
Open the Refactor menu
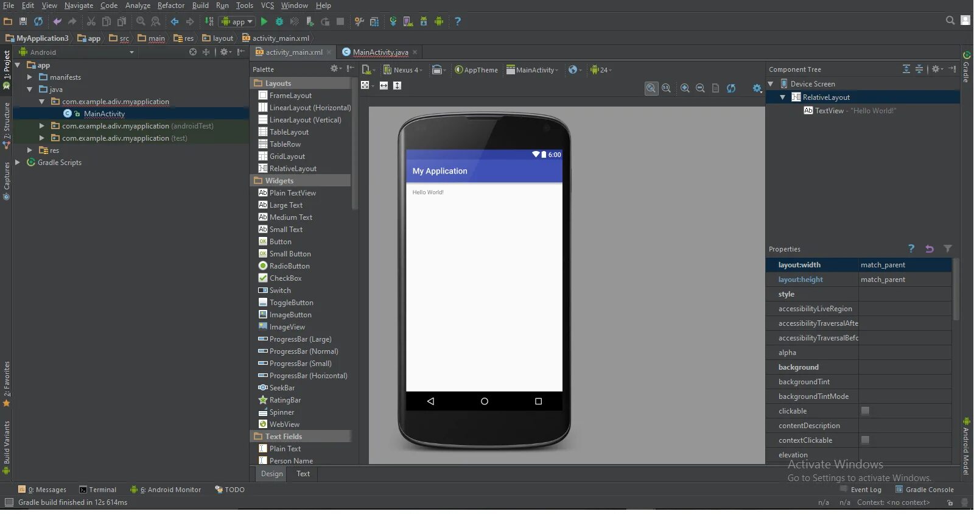171,5
